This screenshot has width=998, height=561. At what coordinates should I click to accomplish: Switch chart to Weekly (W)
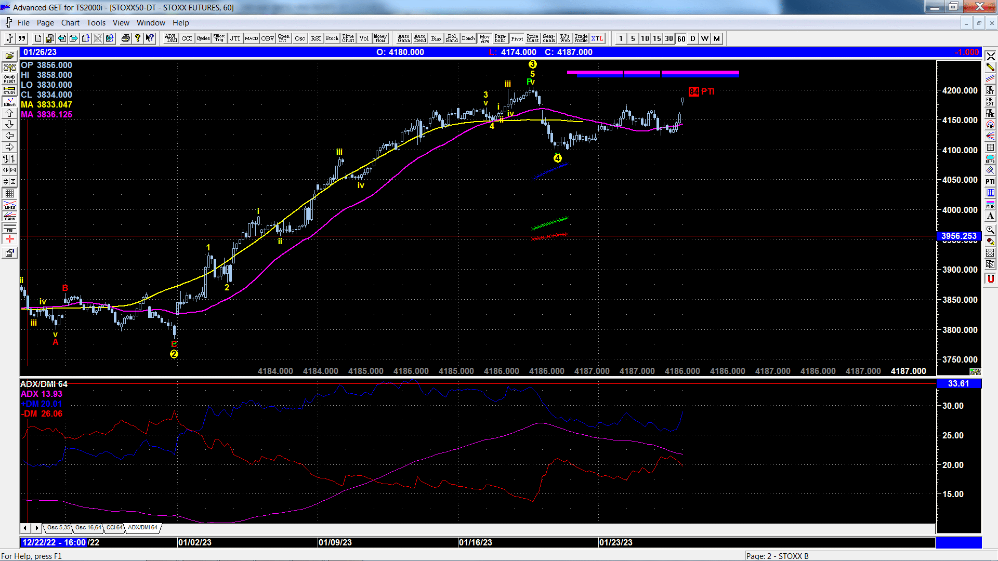coord(705,38)
